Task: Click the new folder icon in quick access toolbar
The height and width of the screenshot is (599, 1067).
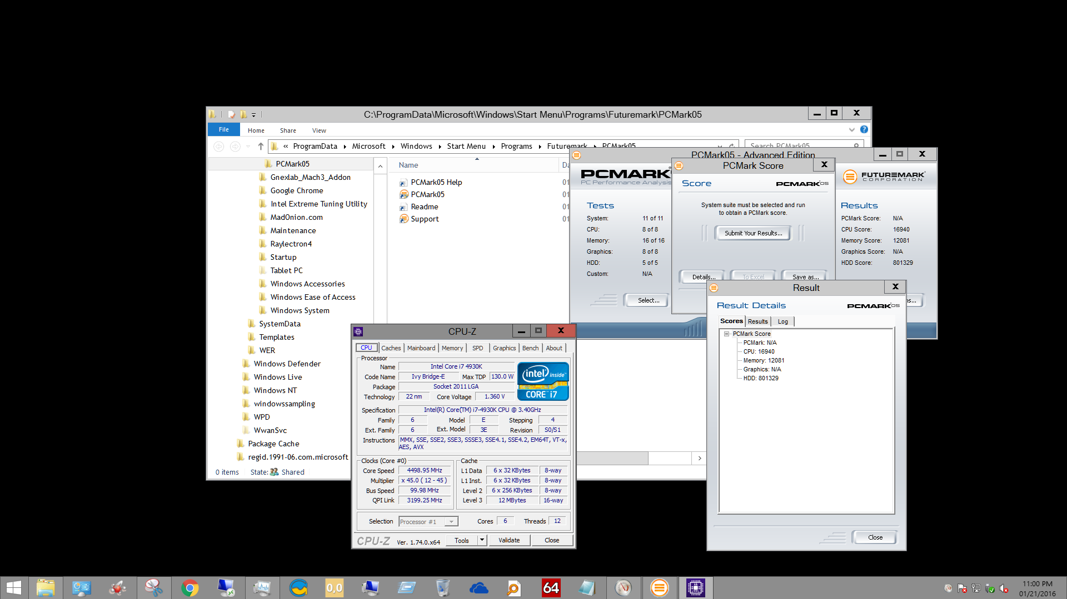Action: [x=243, y=114]
